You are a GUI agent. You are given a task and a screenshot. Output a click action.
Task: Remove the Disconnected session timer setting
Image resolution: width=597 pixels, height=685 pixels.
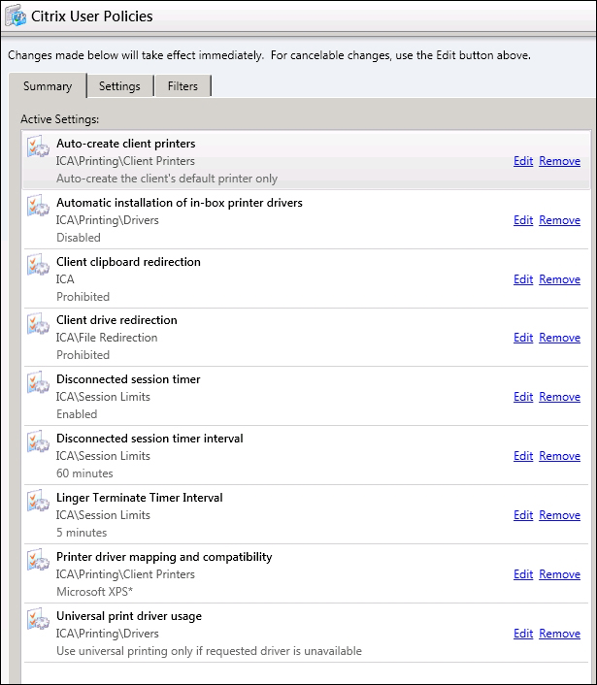click(559, 397)
